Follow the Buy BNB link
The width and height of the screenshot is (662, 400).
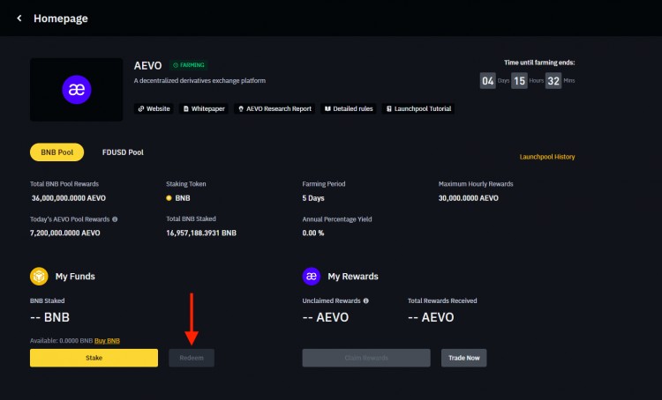click(107, 341)
